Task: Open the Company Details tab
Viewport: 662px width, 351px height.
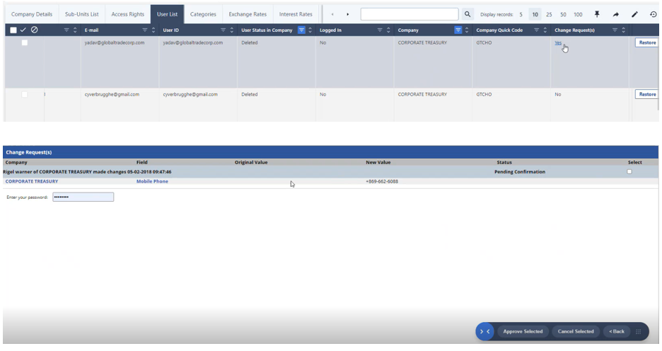Action: (x=32, y=14)
